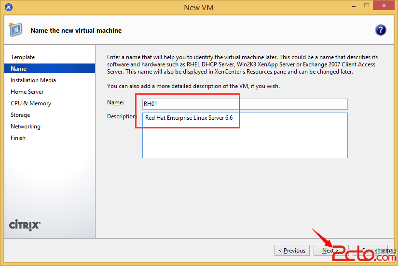Click the XenCenter icon in title bar
This screenshot has height=266, width=398.
[9, 7]
